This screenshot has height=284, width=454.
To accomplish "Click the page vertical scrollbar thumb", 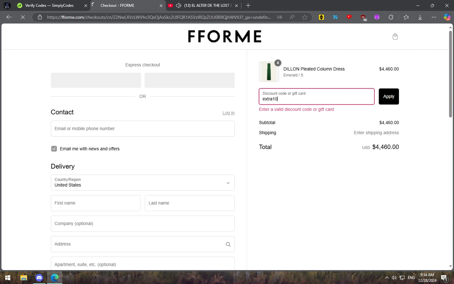I will click(450, 74).
